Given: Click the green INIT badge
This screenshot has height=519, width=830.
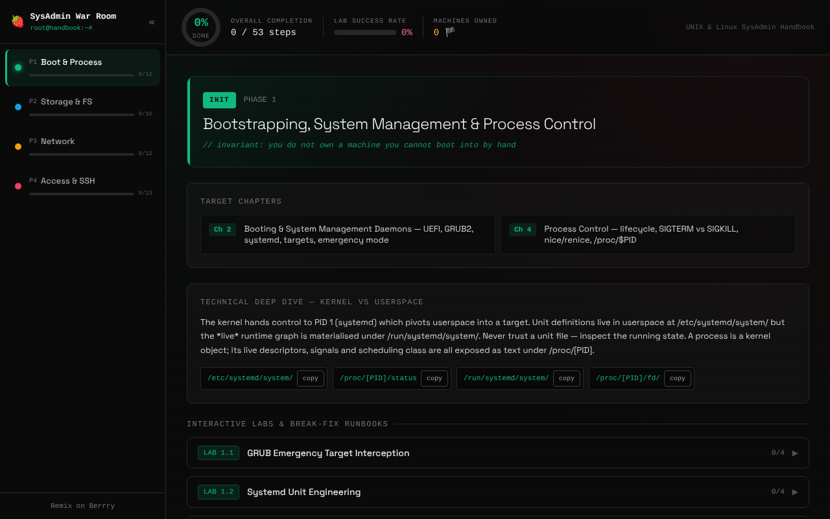Looking at the screenshot, I should 219,100.
